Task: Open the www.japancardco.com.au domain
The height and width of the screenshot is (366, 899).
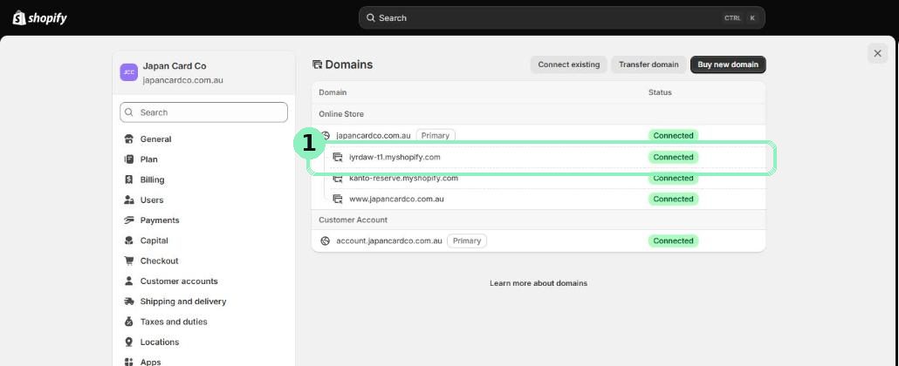Action: click(396, 199)
